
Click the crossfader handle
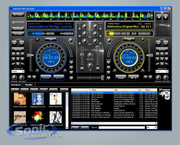pyautogui.click(x=103, y=78)
